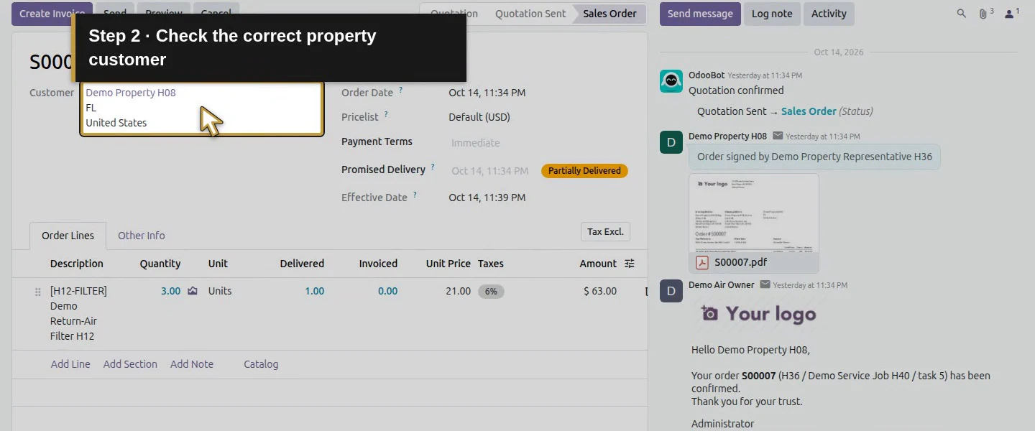Click the camera icon in Your logo
The height and width of the screenshot is (431, 1035).
pos(709,313)
